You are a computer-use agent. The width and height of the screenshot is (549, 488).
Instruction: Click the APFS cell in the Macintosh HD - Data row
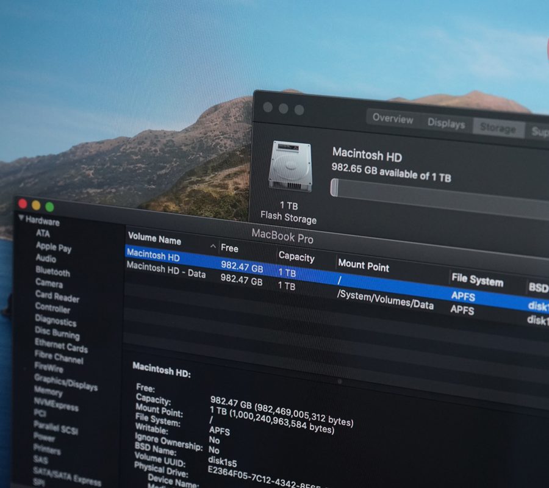tap(462, 309)
